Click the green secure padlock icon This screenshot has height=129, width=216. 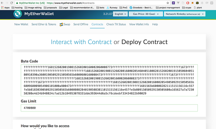[x=17, y=3]
